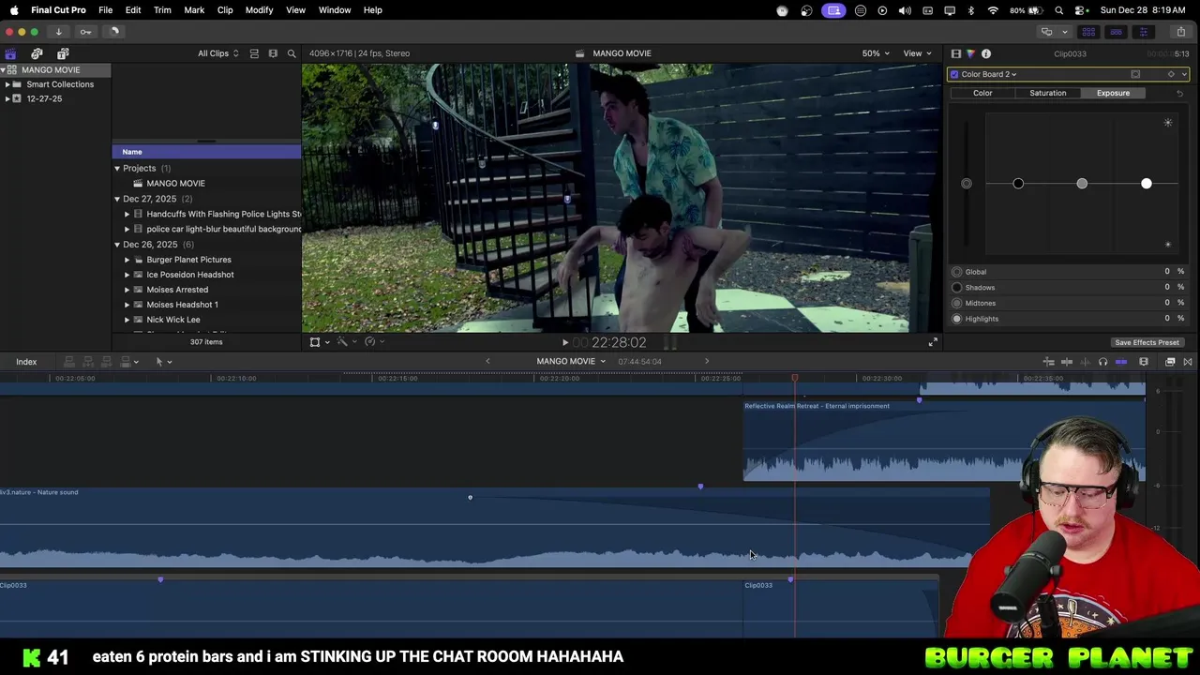The image size is (1200, 675).
Task: Go forward in timeline history arrow
Action: point(707,362)
